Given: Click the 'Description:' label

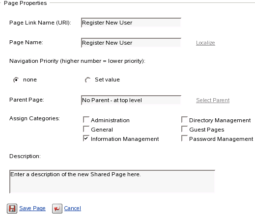Looking at the screenshot, I should tap(25, 156).
